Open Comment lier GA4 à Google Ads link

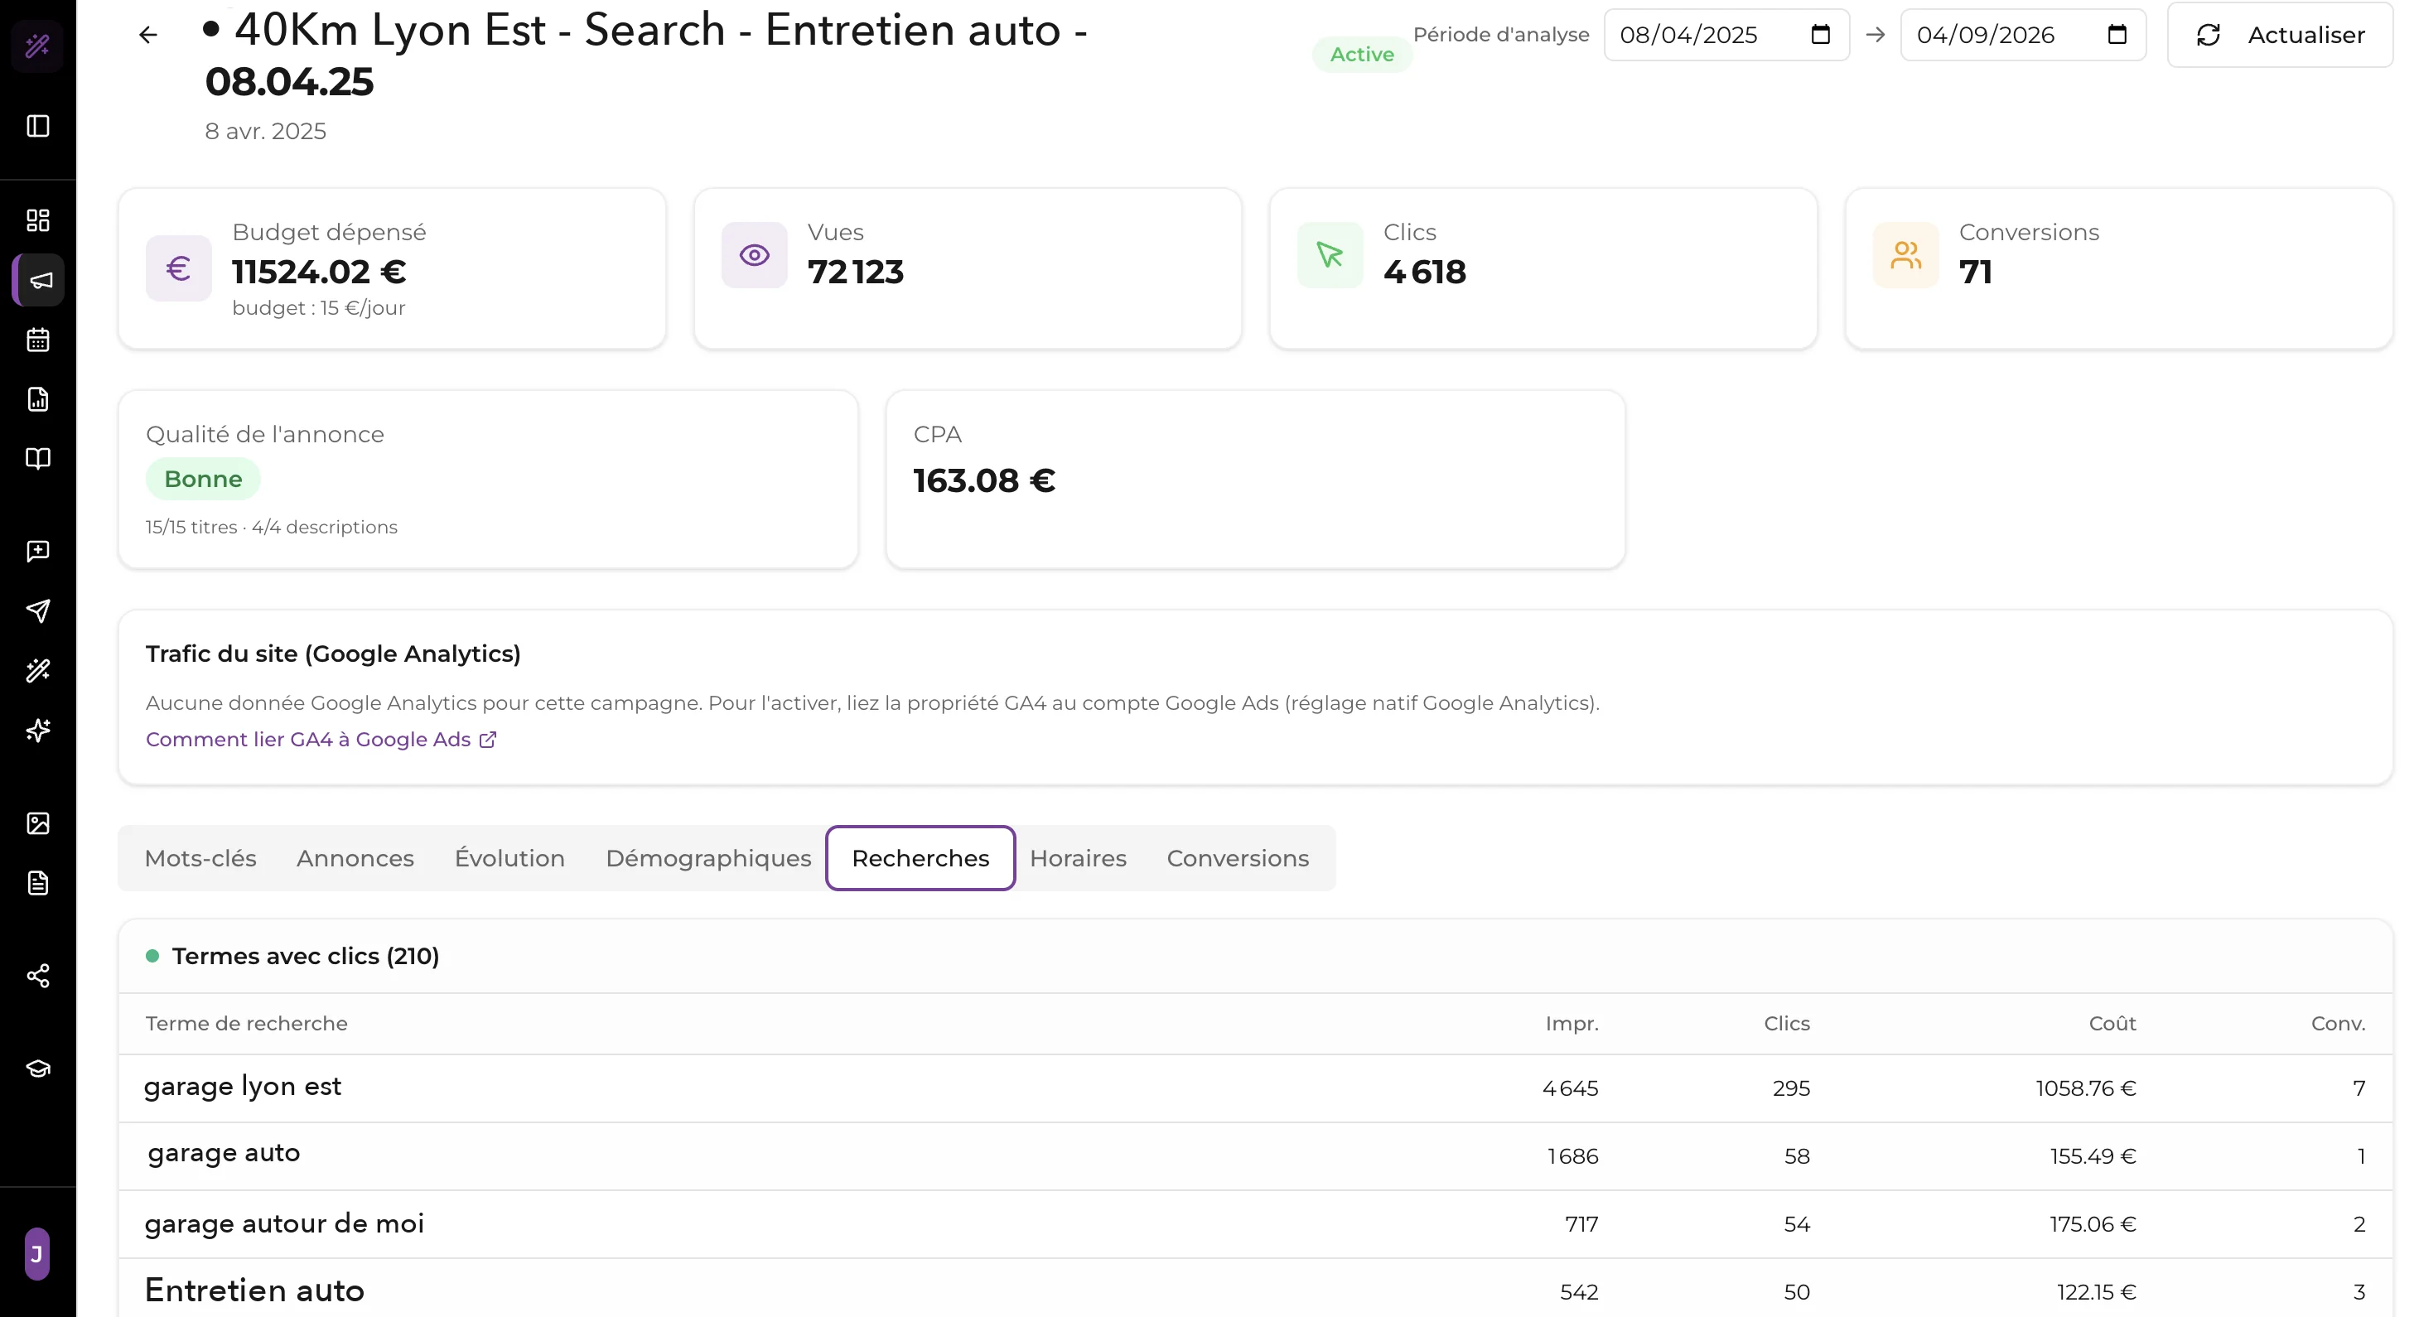tap(321, 740)
